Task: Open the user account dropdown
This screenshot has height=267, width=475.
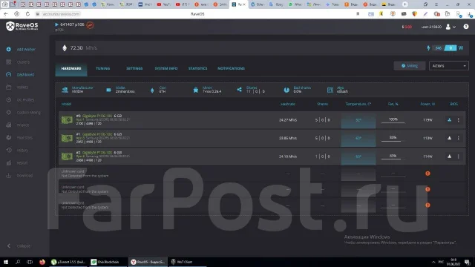Action: [451, 27]
